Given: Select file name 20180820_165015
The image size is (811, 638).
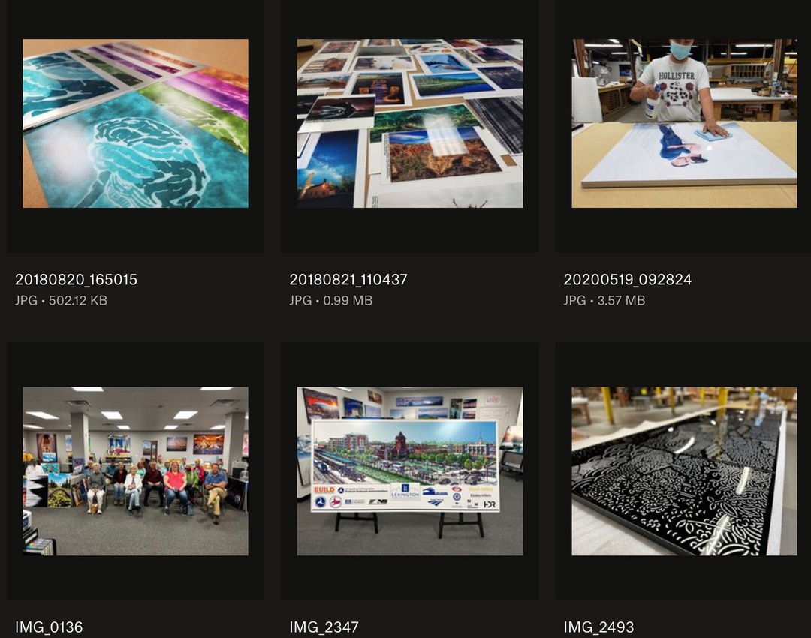Looking at the screenshot, I should pos(76,280).
